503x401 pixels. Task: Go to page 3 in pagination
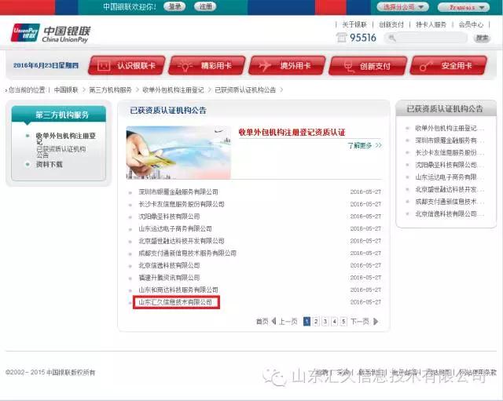click(x=325, y=321)
